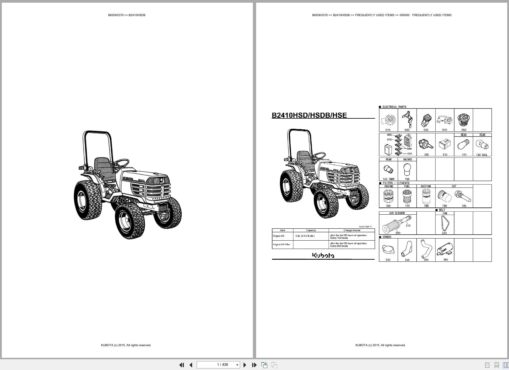Screen dimensions: 509x370
Task: Select the engine oil filter part 160
Action: [x=388, y=196]
